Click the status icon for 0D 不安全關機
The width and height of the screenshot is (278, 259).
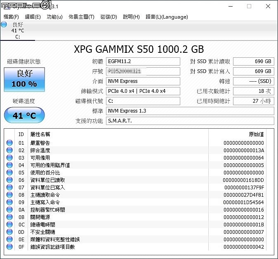click(9, 232)
